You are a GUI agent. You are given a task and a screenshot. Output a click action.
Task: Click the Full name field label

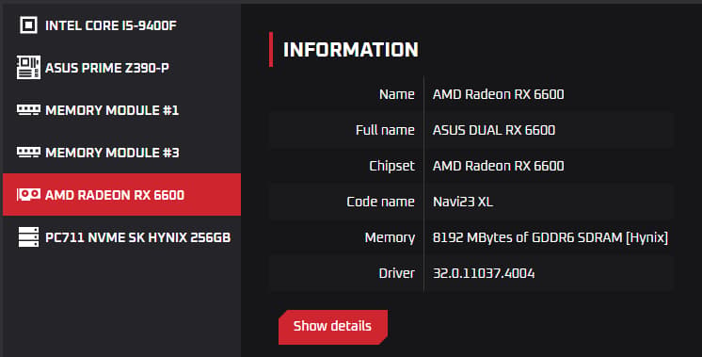point(385,130)
